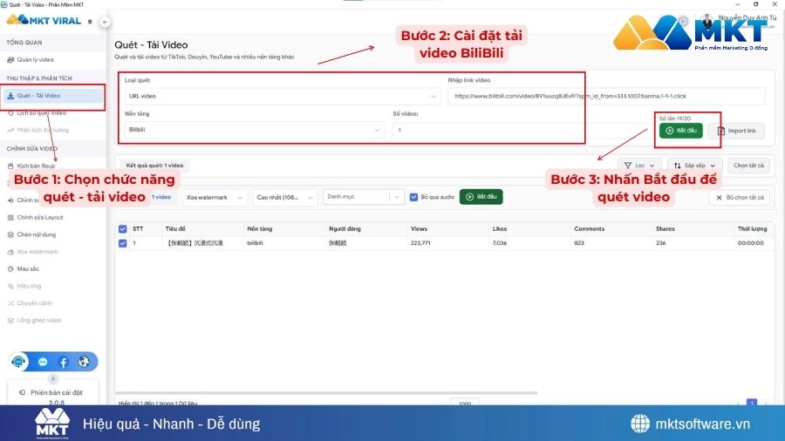
Task: Click the Bỏ chọn tất cả button
Action: click(x=739, y=198)
